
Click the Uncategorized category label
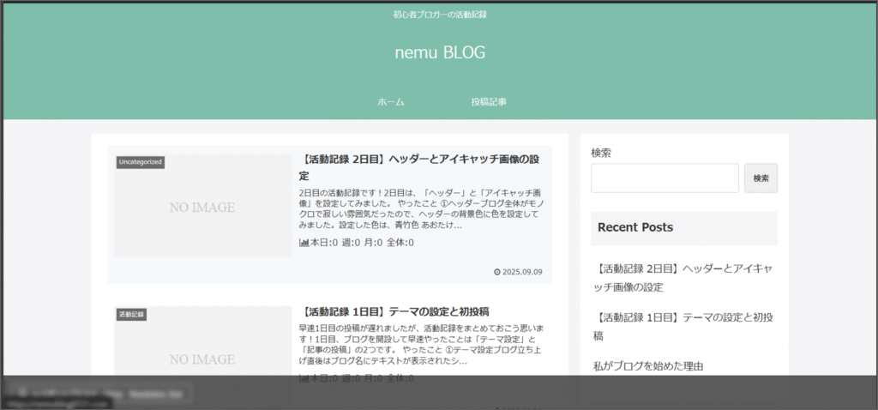click(141, 162)
